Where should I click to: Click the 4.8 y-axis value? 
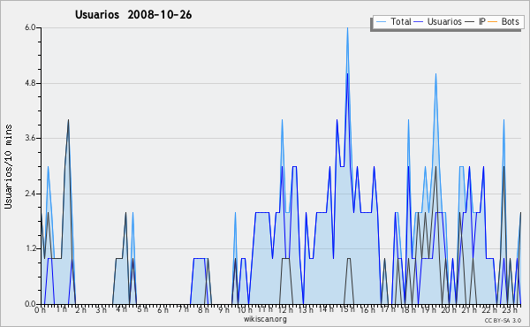pos(30,83)
